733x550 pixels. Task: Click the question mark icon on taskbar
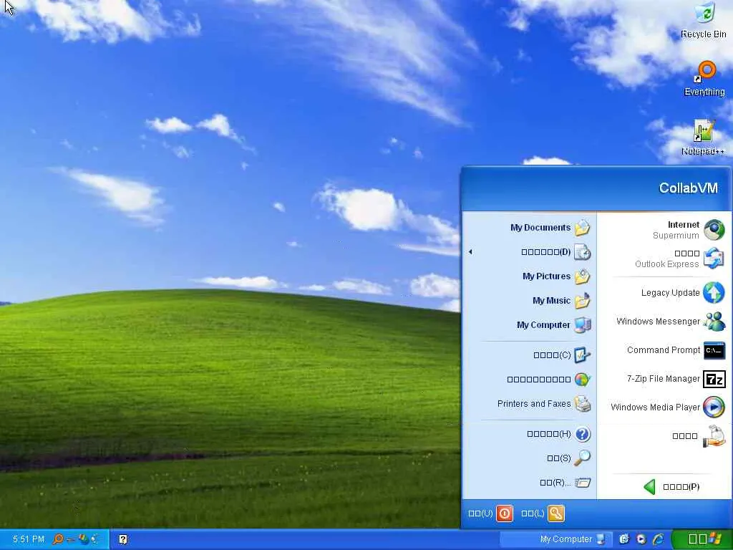pyautogui.click(x=123, y=540)
